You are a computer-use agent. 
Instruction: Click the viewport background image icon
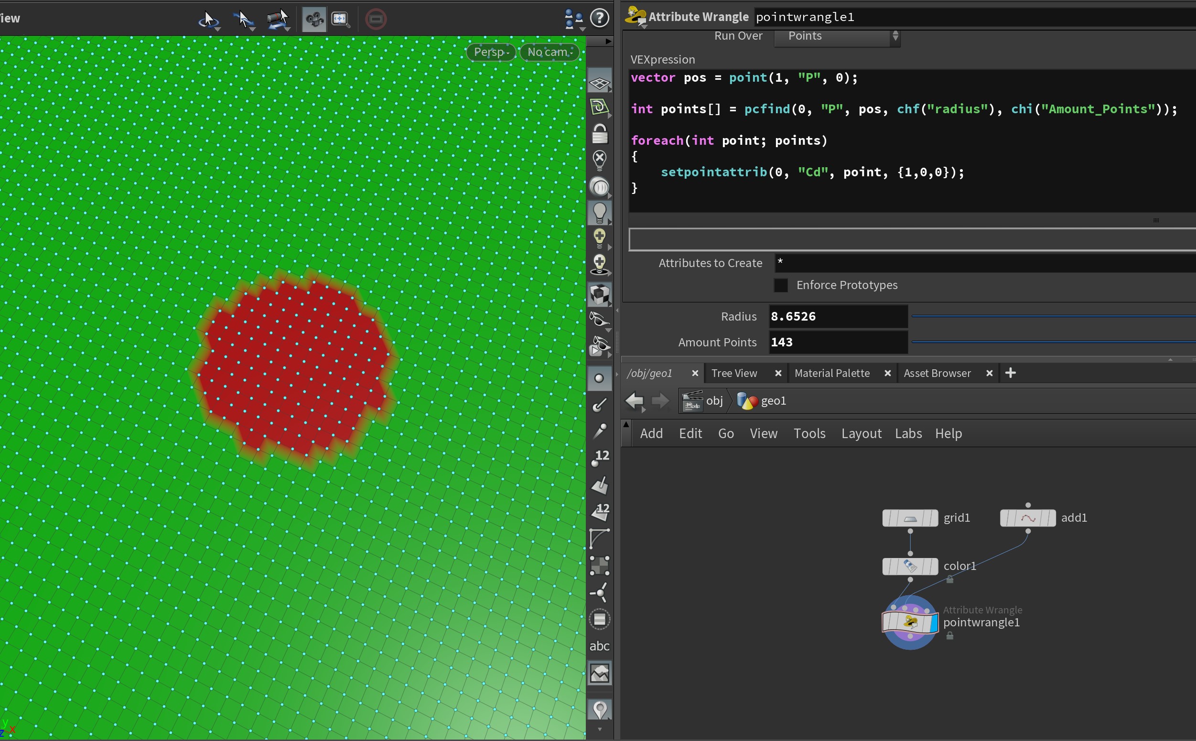(x=599, y=673)
